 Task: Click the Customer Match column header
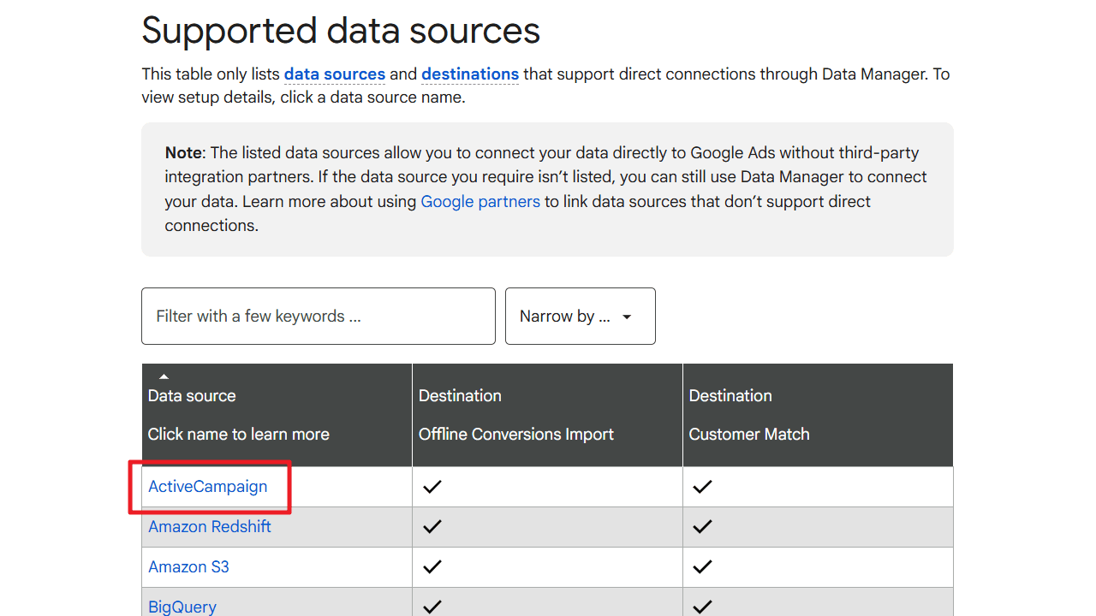coord(748,434)
